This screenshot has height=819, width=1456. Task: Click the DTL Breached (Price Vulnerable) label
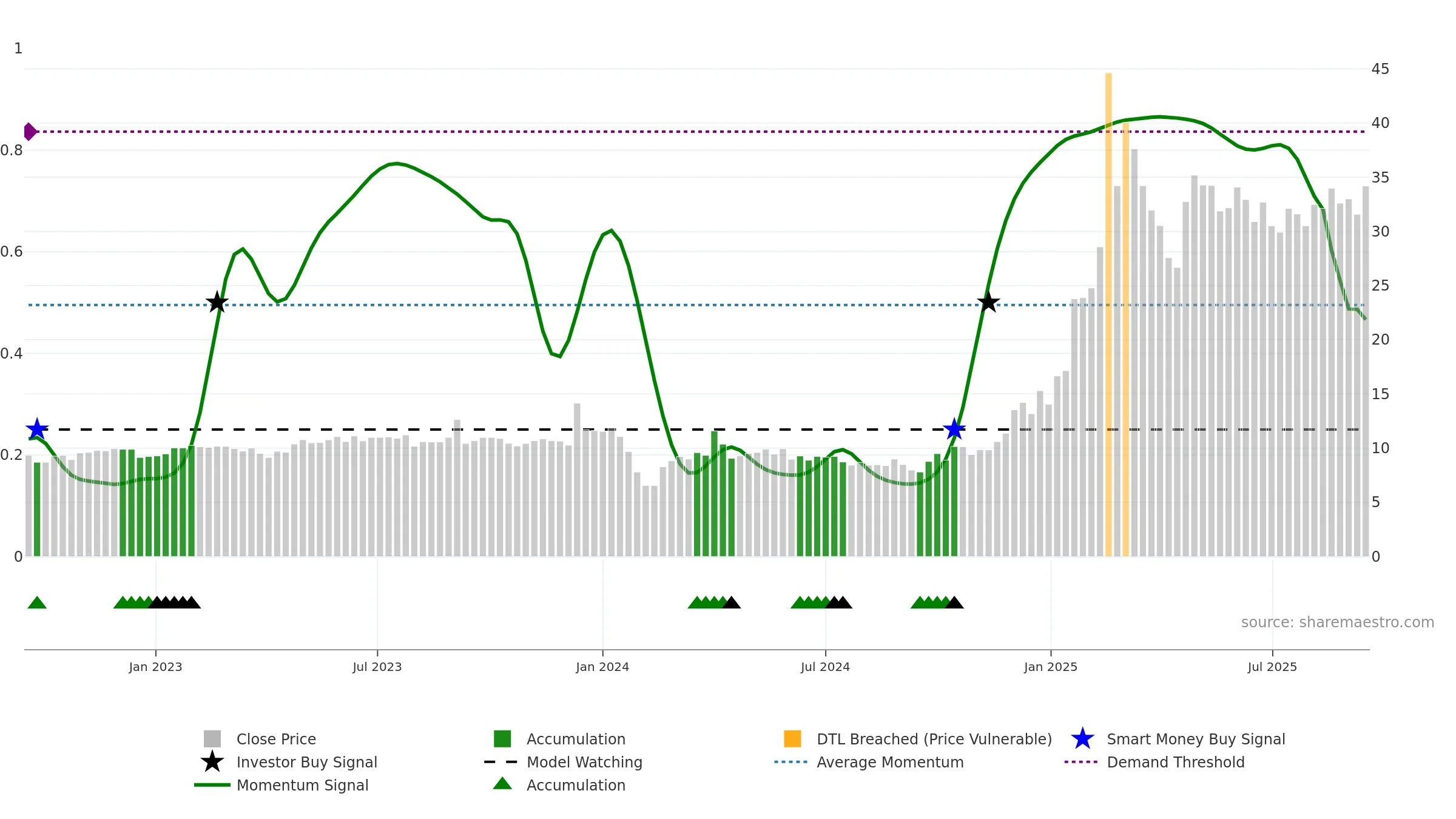934,739
